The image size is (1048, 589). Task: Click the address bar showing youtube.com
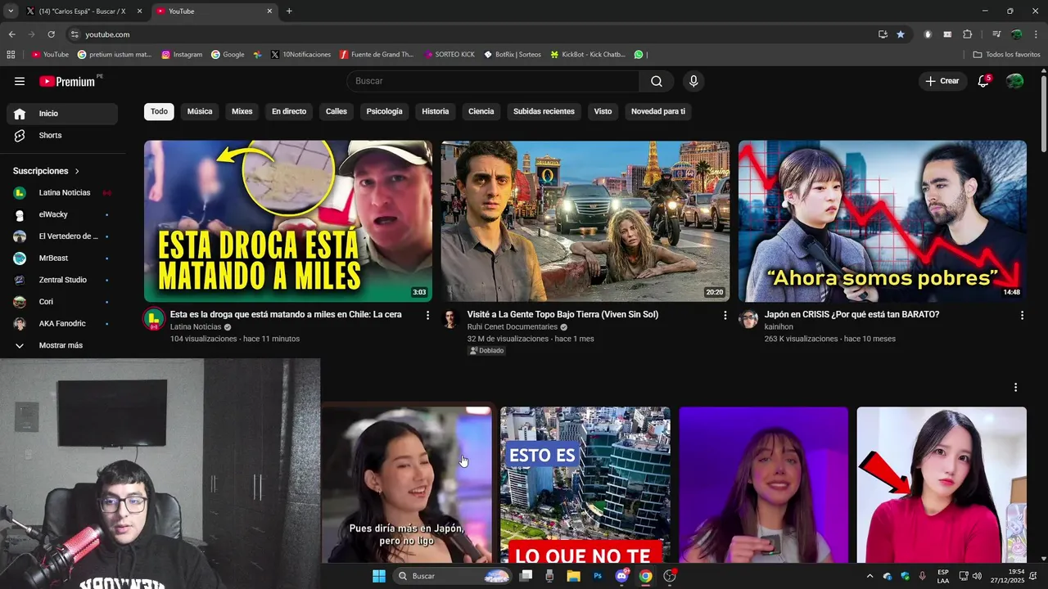[x=471, y=34]
